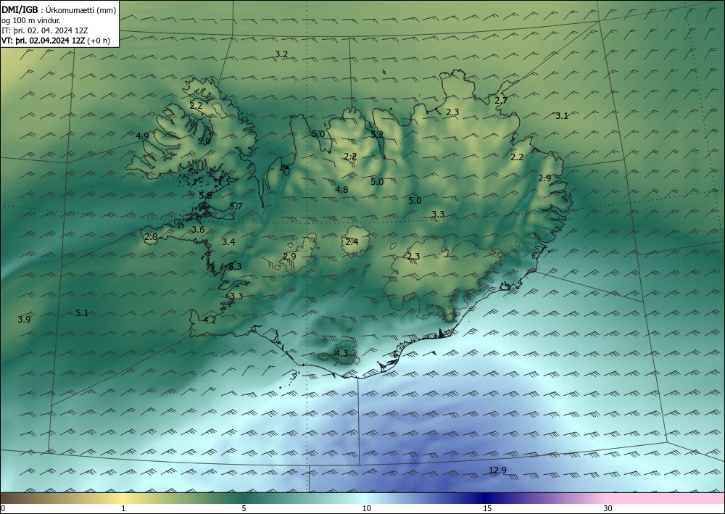725x514 pixels.
Task: Click the 2.7 value label
Action: (x=501, y=100)
